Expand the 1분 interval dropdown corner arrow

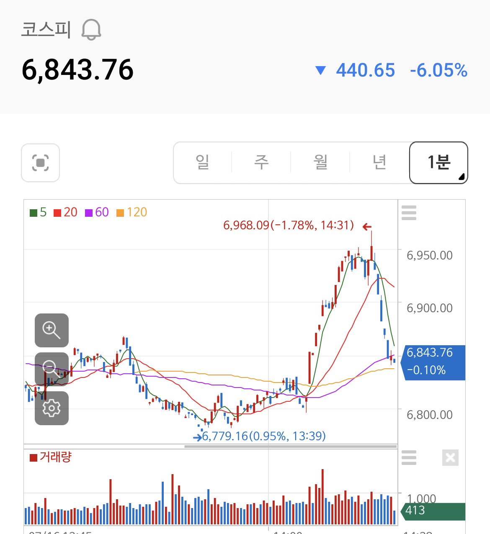tap(462, 177)
